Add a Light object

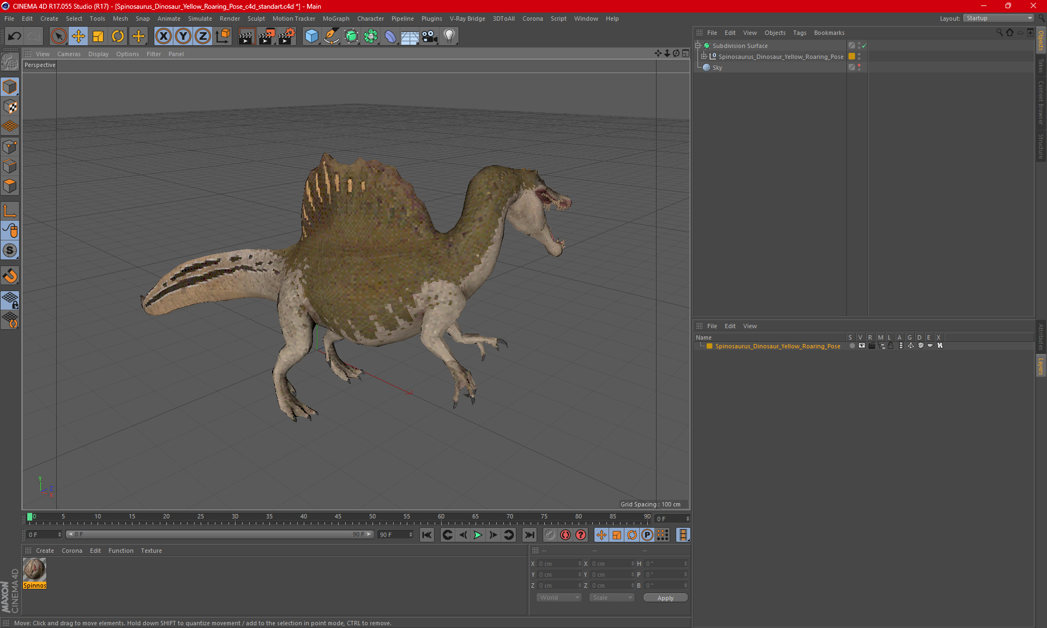pyautogui.click(x=449, y=37)
